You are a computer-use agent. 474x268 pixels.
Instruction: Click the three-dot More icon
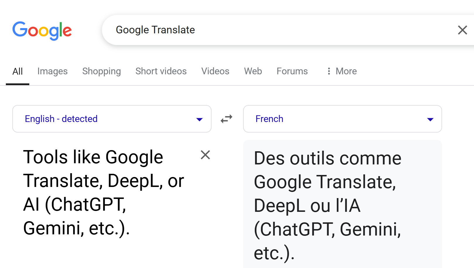coord(329,71)
